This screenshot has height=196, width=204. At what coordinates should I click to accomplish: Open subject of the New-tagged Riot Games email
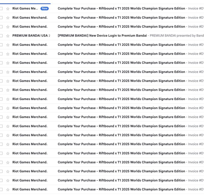pyautogui.click(x=121, y=8)
